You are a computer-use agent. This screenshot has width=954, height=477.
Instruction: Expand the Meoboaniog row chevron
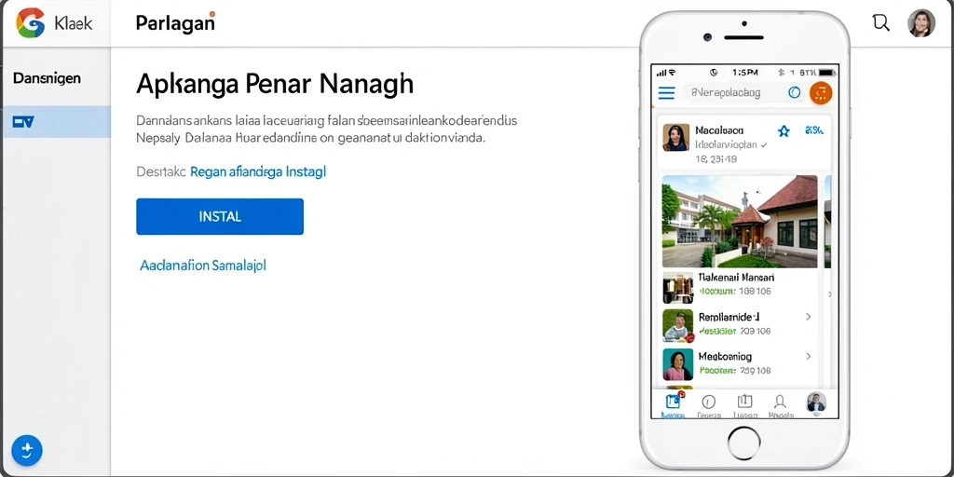point(809,356)
